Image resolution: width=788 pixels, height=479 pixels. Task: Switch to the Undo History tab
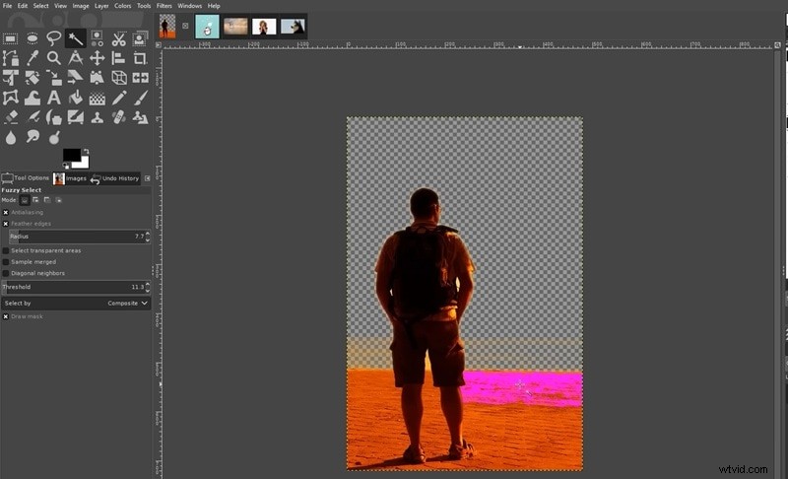coord(114,178)
